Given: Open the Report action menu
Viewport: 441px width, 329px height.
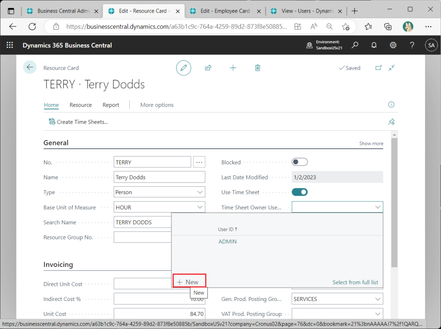Looking at the screenshot, I should pyautogui.click(x=111, y=105).
